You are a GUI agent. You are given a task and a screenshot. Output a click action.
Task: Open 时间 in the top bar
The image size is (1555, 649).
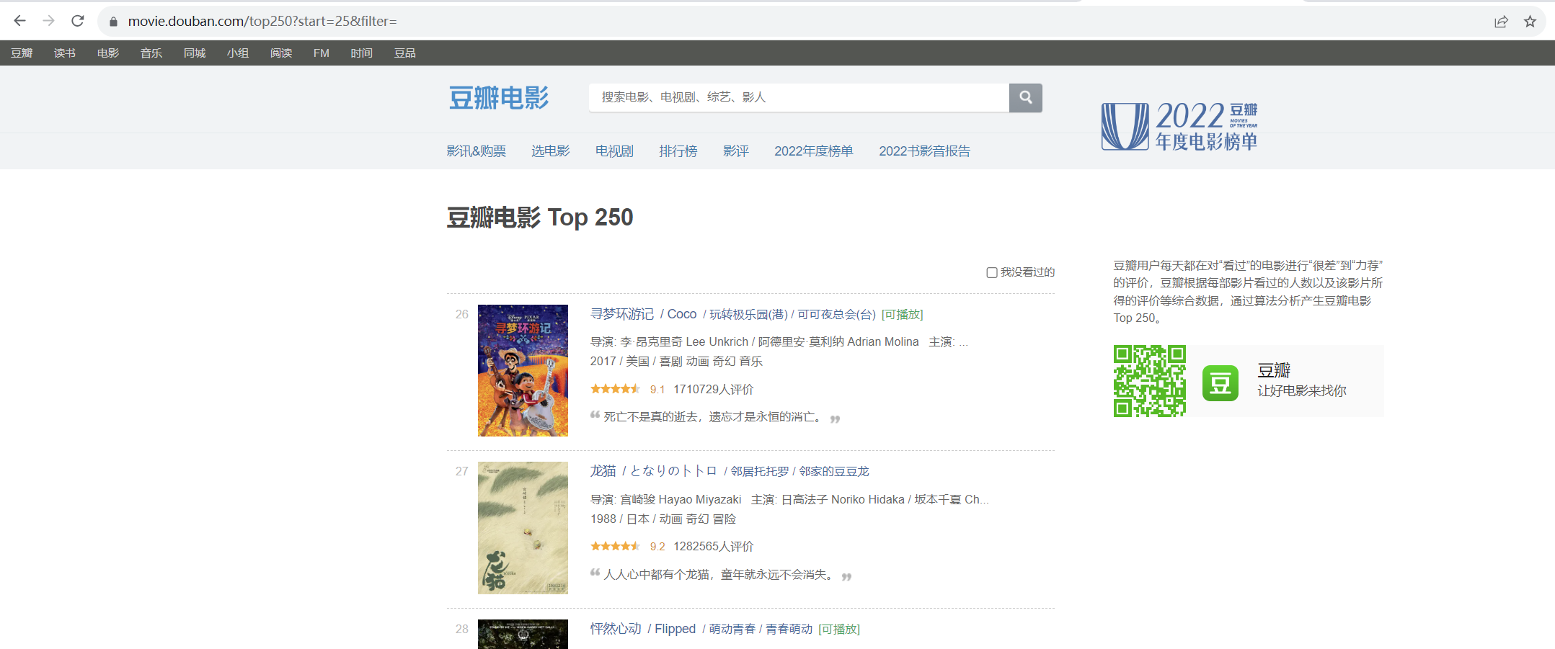click(362, 53)
